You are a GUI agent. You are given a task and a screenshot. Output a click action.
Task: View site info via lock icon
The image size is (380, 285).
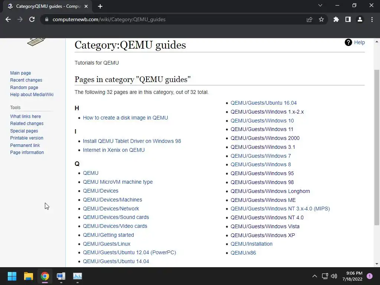(x=47, y=19)
